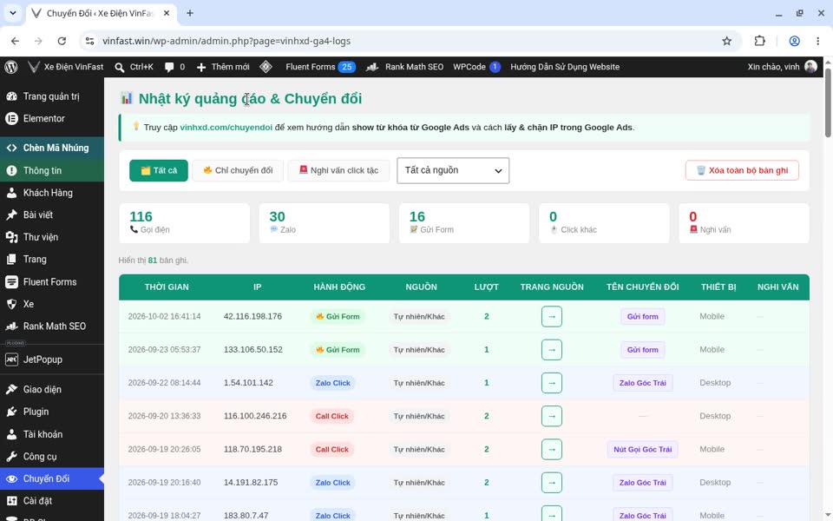Open Plugin sidebar item
Viewport: 833px width, 521px height.
pyautogui.click(x=52, y=412)
